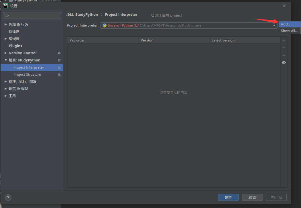Click the project-level icon beside 项目: StudyPython

59,60
